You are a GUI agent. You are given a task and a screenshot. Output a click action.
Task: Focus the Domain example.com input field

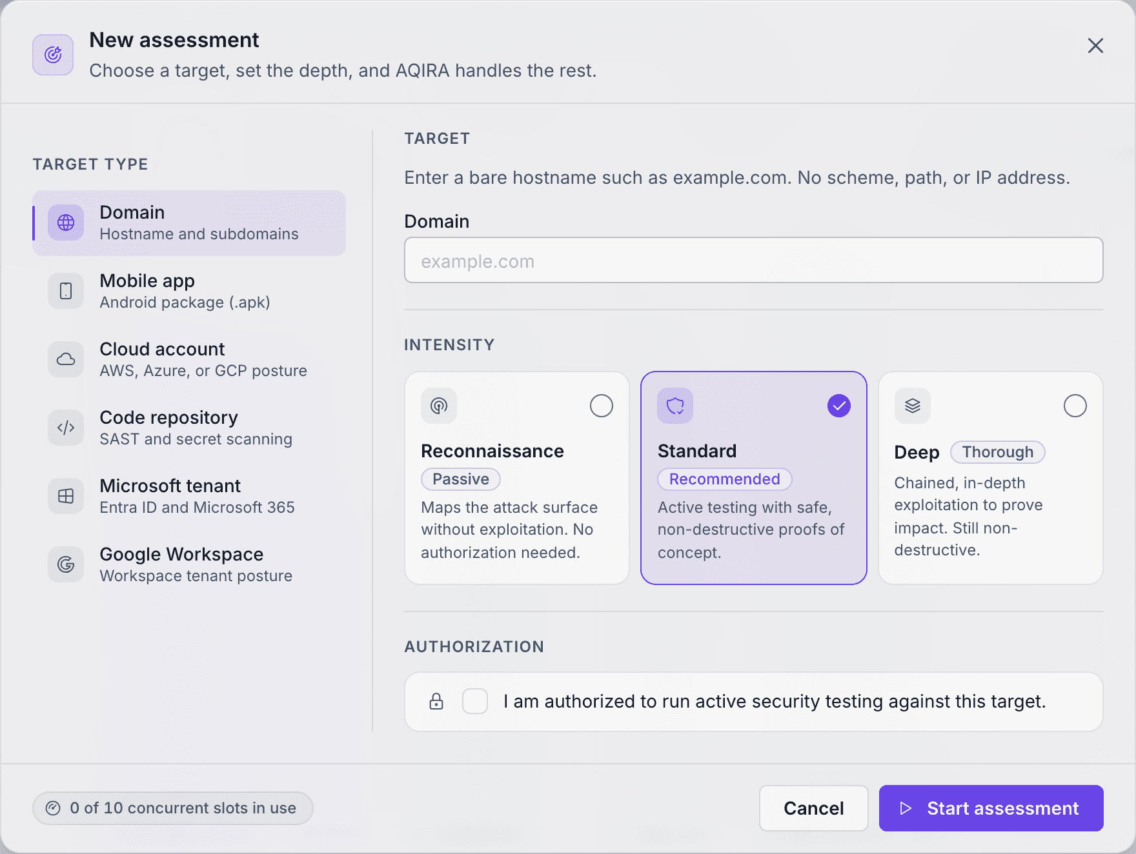pos(753,260)
